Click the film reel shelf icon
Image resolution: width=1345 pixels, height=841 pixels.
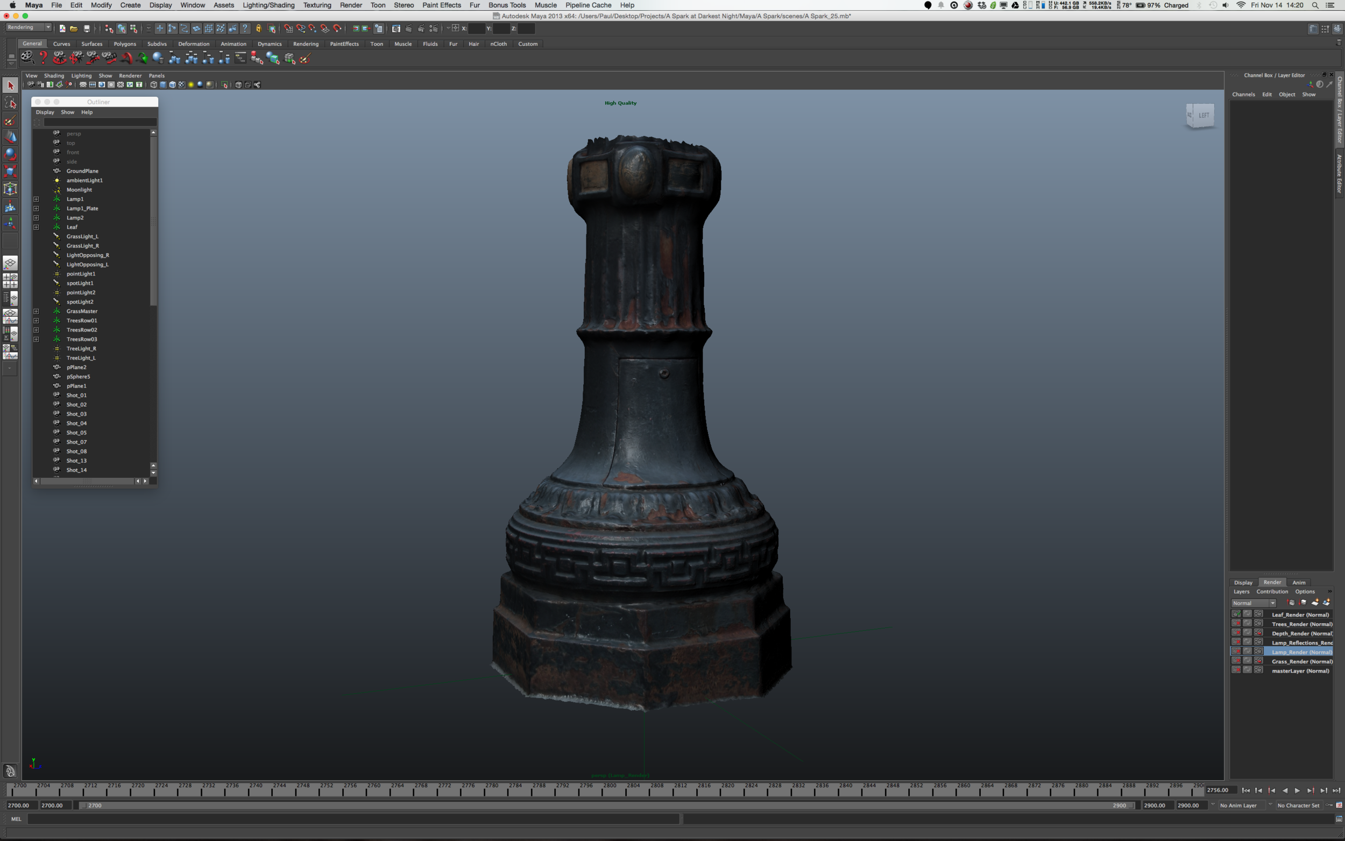(27, 57)
